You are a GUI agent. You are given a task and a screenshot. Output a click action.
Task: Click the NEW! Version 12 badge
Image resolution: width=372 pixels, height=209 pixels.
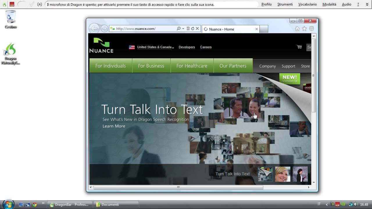tap(290, 79)
